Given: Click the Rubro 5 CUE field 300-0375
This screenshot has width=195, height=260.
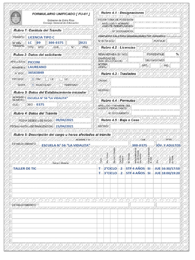Looking at the screenshot, I should coord(142,144).
